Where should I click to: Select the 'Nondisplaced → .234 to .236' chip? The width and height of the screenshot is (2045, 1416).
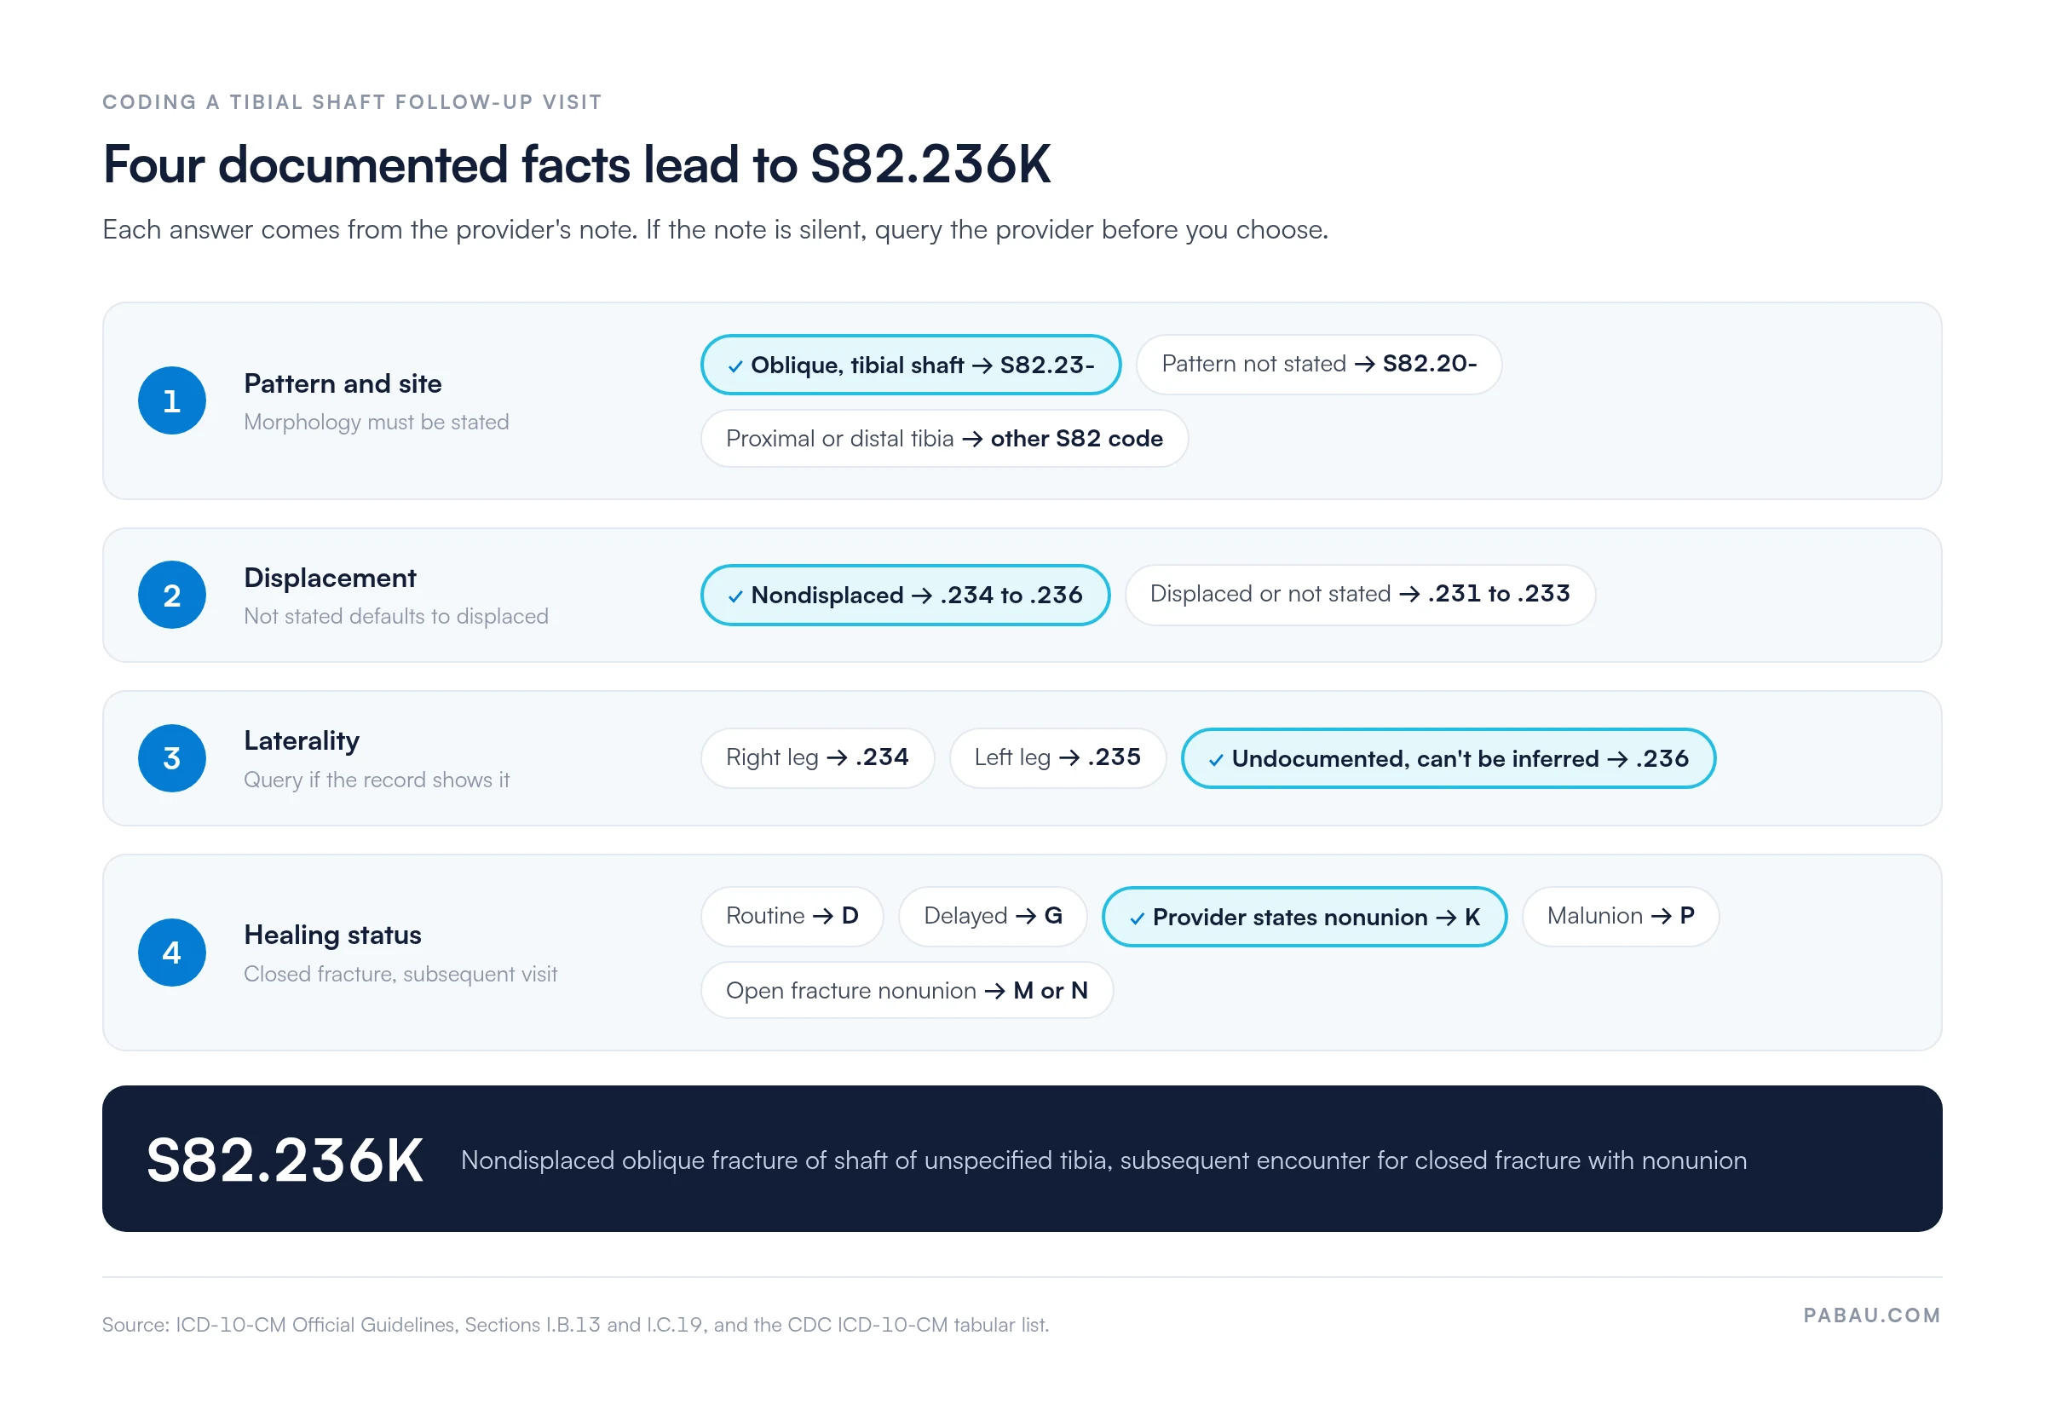tap(905, 595)
